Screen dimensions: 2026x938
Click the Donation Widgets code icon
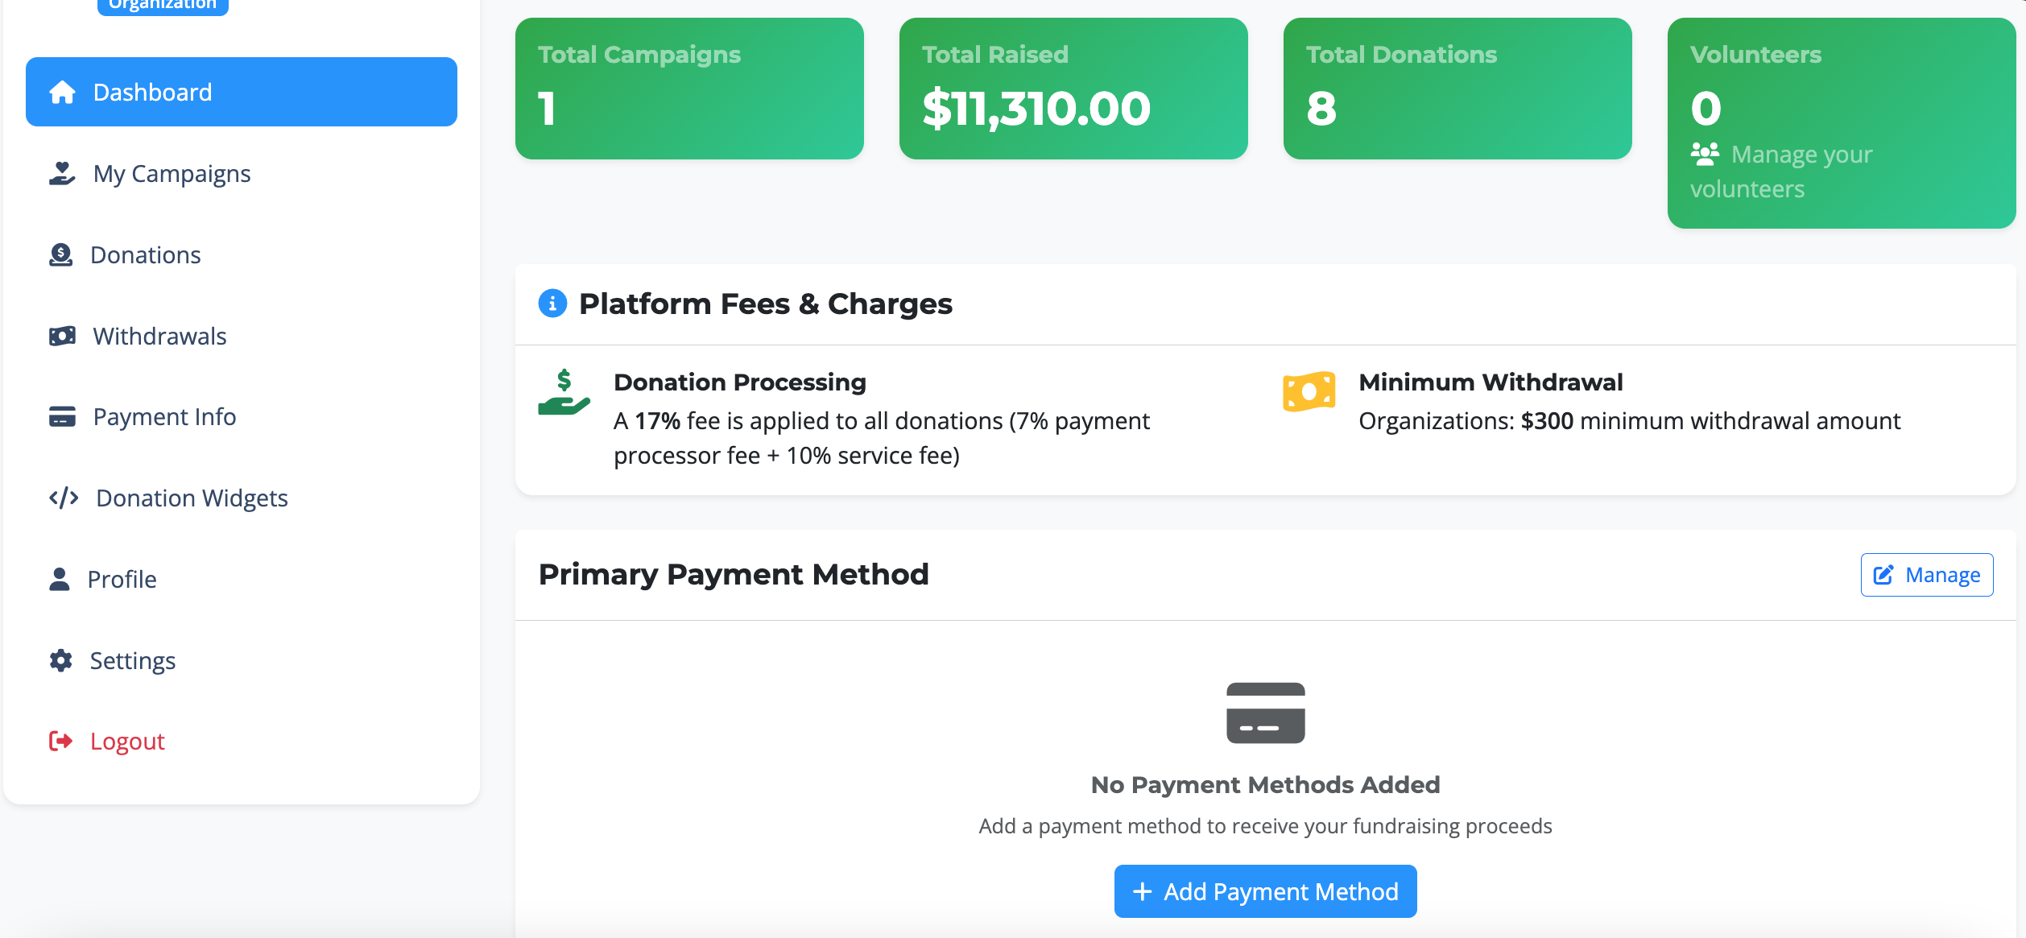point(64,498)
